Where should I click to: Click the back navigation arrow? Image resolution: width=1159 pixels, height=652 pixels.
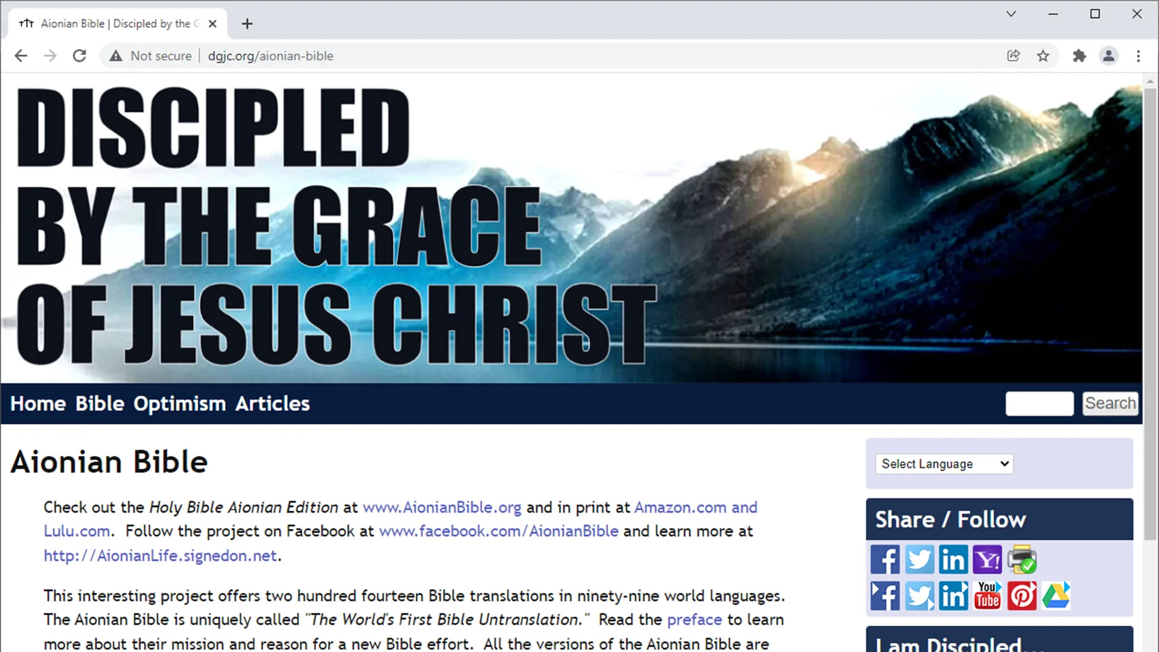[x=20, y=56]
